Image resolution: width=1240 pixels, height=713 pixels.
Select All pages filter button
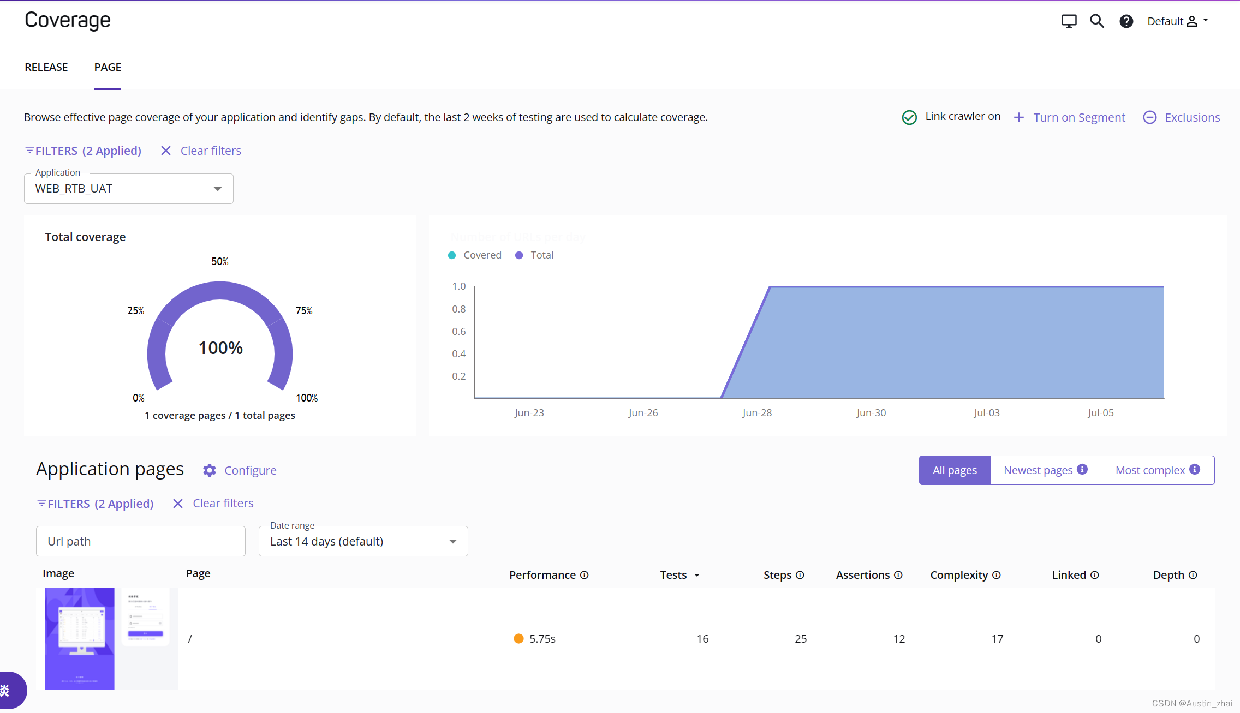pyautogui.click(x=955, y=470)
